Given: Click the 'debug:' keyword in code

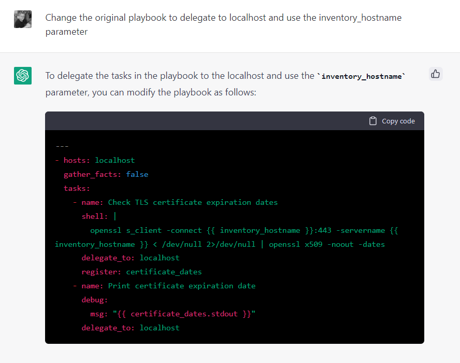Looking at the screenshot, I should point(94,300).
